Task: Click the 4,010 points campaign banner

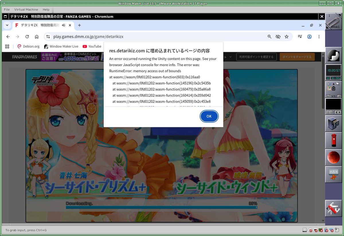Action: pyautogui.click(x=72, y=57)
